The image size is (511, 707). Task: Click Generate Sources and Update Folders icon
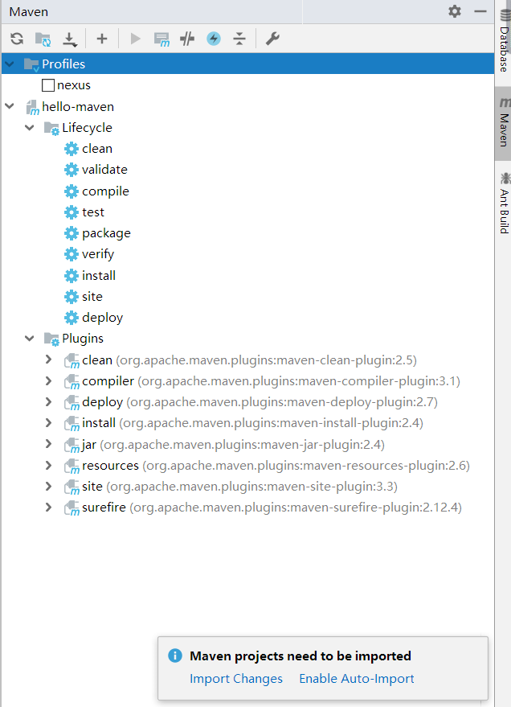click(x=43, y=39)
